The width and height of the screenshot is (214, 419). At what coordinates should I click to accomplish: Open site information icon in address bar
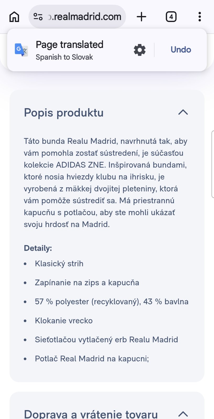click(x=38, y=17)
